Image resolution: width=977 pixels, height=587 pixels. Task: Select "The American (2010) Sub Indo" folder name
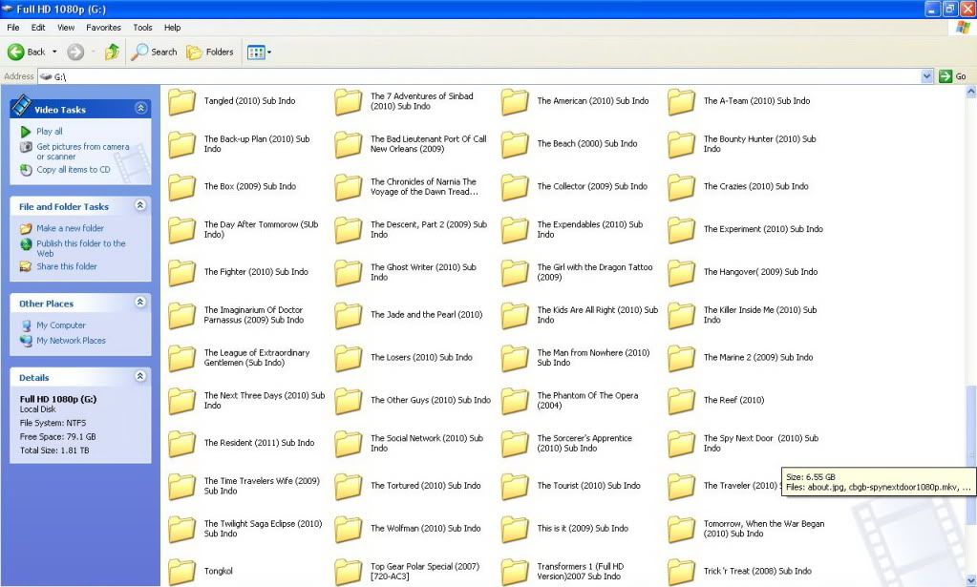[x=592, y=101]
